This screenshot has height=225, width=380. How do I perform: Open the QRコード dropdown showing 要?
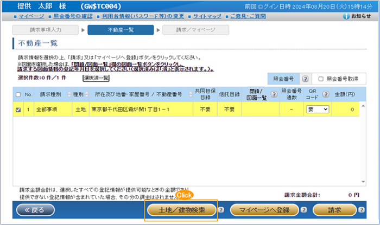pos(318,109)
